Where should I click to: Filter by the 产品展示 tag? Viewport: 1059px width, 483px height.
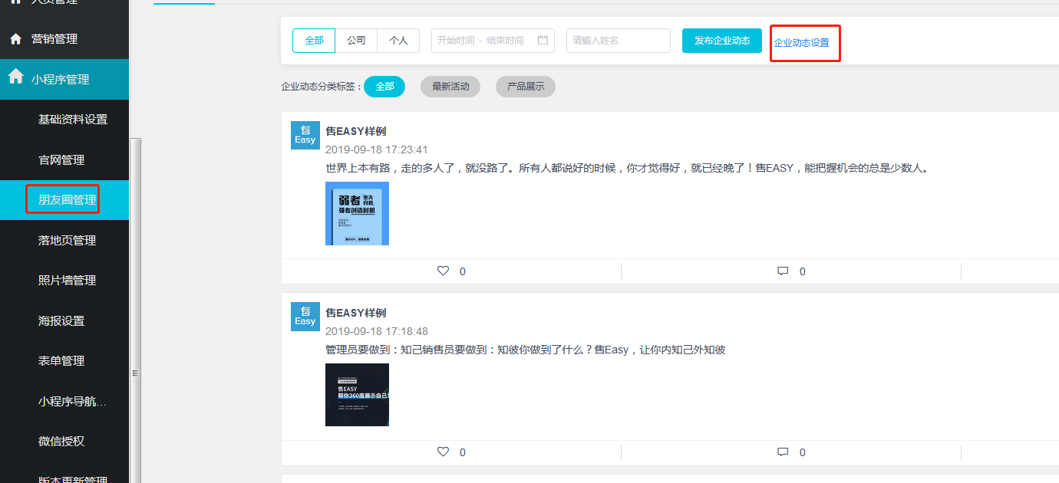526,87
